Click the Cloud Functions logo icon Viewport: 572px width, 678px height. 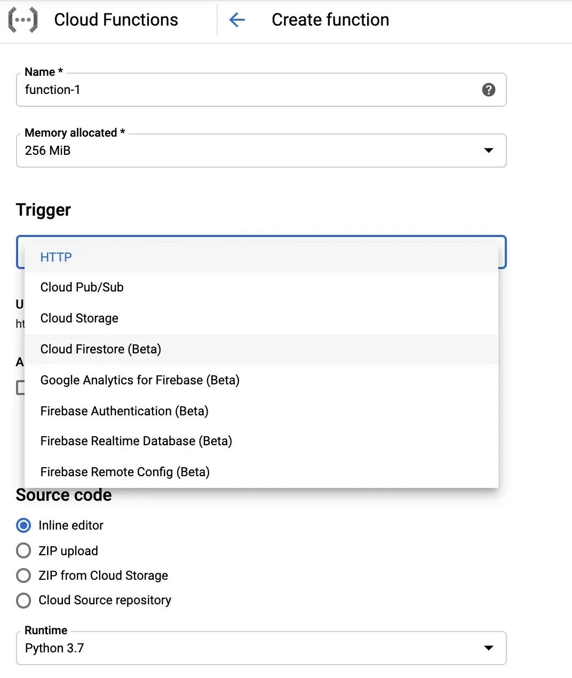(23, 20)
